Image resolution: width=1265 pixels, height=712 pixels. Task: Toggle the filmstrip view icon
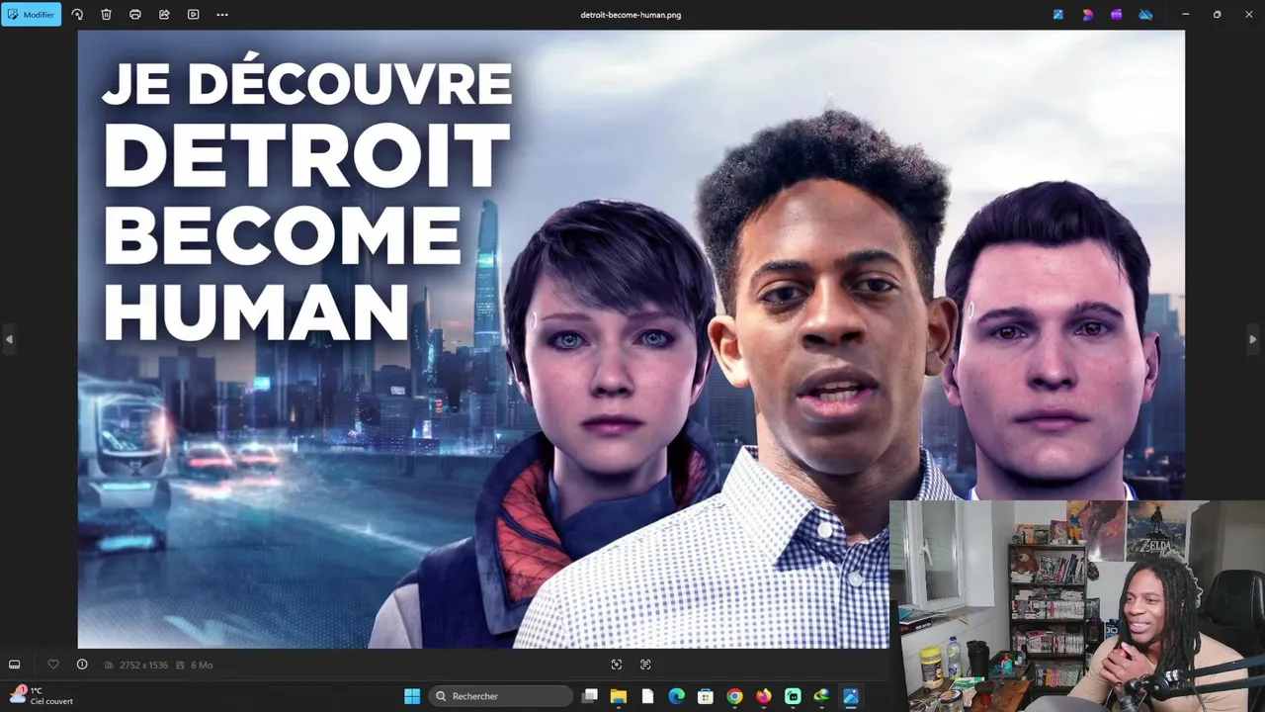15,665
